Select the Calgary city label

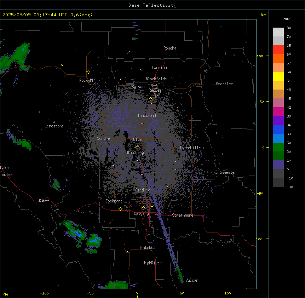click(141, 213)
